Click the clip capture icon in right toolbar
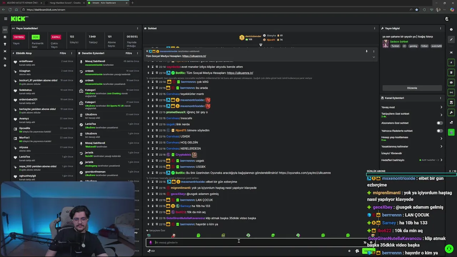This screenshot has width=457, height=257. click(451, 52)
